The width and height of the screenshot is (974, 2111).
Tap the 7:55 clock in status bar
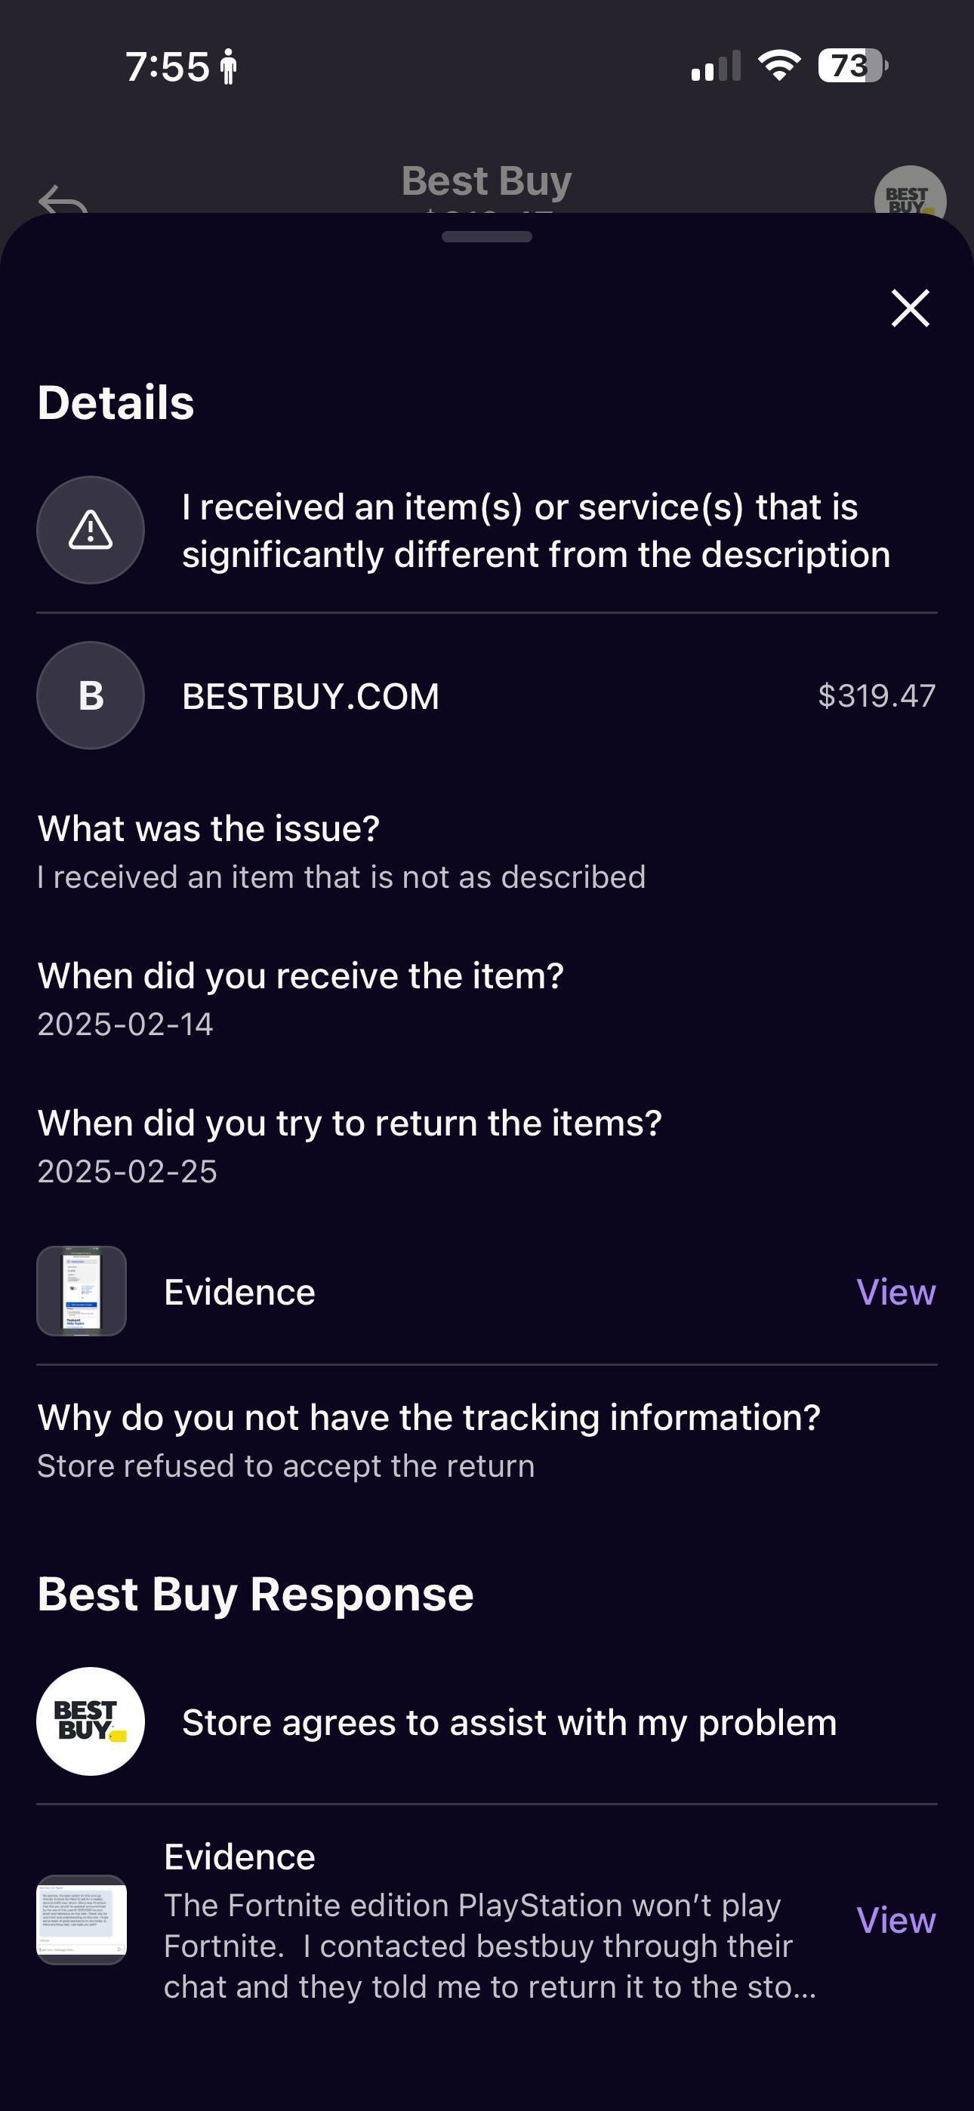(x=168, y=67)
